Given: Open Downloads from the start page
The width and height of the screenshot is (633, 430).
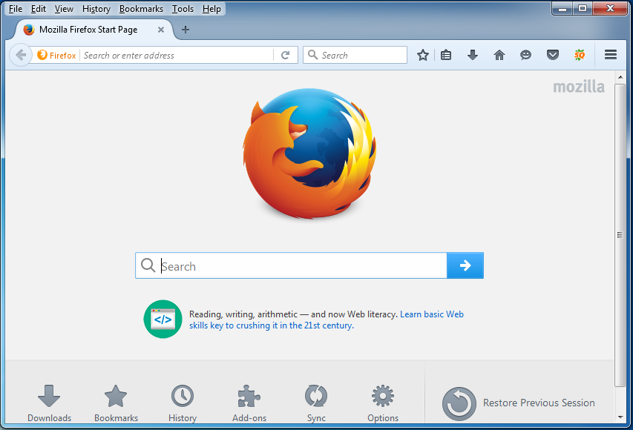Looking at the screenshot, I should tap(49, 403).
